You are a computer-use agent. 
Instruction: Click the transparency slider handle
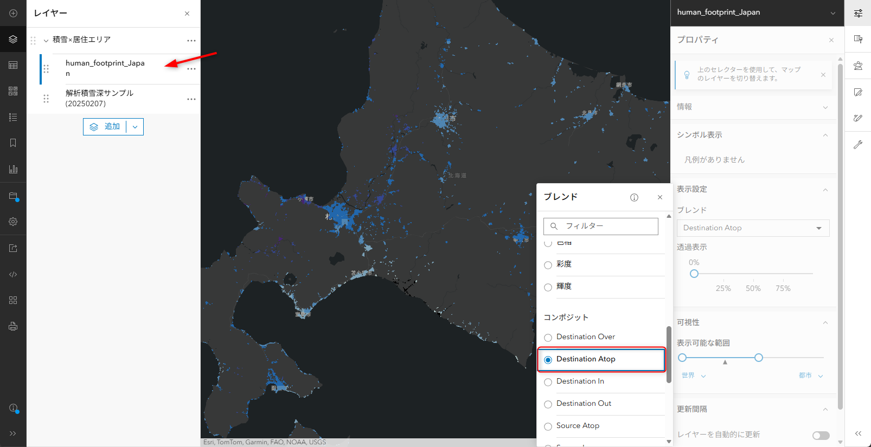[x=694, y=274]
